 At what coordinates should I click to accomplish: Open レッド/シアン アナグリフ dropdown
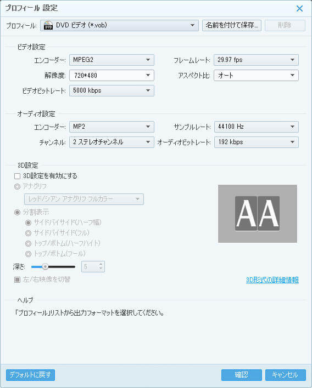84,199
